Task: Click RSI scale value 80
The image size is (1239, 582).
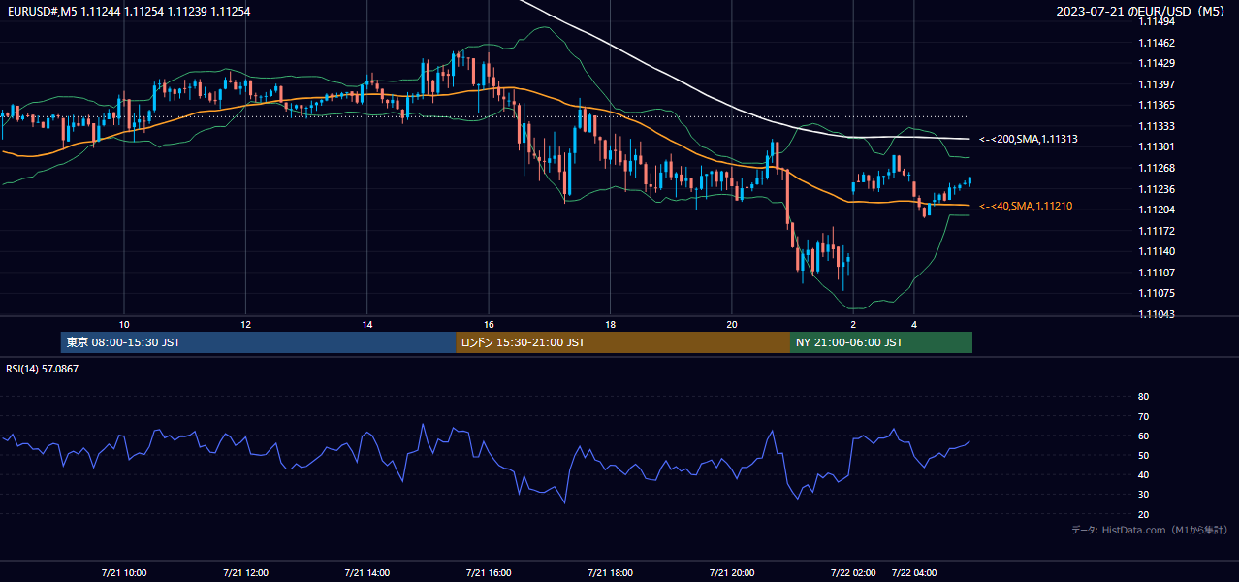Action: (x=1143, y=397)
